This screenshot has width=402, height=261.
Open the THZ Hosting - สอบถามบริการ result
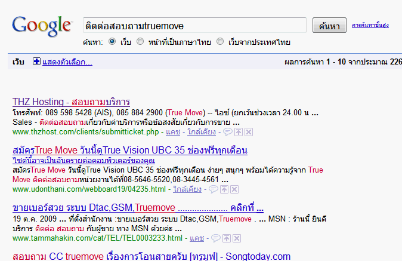coord(71,102)
